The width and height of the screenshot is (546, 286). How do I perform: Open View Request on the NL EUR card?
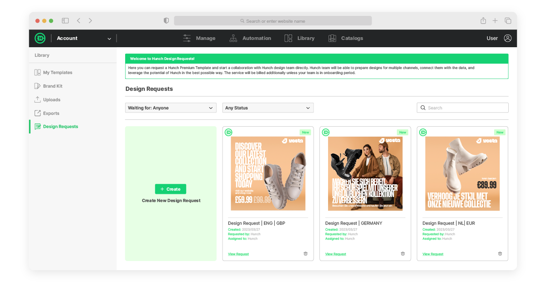pos(432,254)
